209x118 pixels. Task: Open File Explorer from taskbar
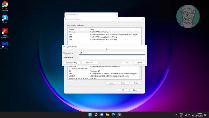click(107, 115)
